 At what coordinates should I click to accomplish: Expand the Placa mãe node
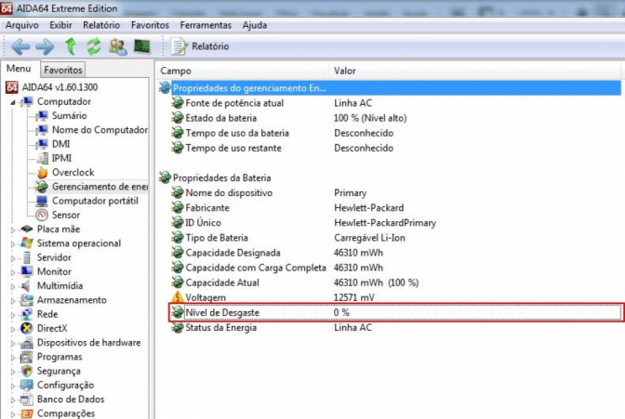[x=13, y=229]
